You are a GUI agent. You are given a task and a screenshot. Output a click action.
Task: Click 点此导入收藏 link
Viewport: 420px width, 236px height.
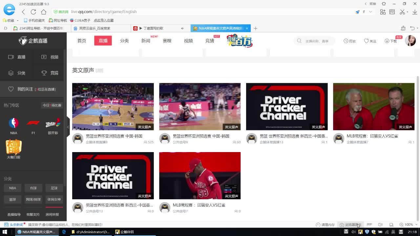tap(104, 20)
